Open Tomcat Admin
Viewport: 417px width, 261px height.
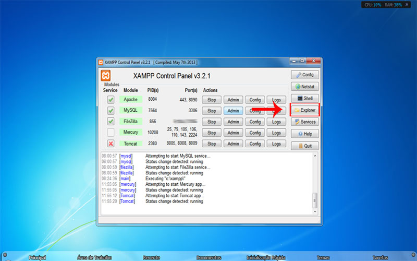pos(233,144)
